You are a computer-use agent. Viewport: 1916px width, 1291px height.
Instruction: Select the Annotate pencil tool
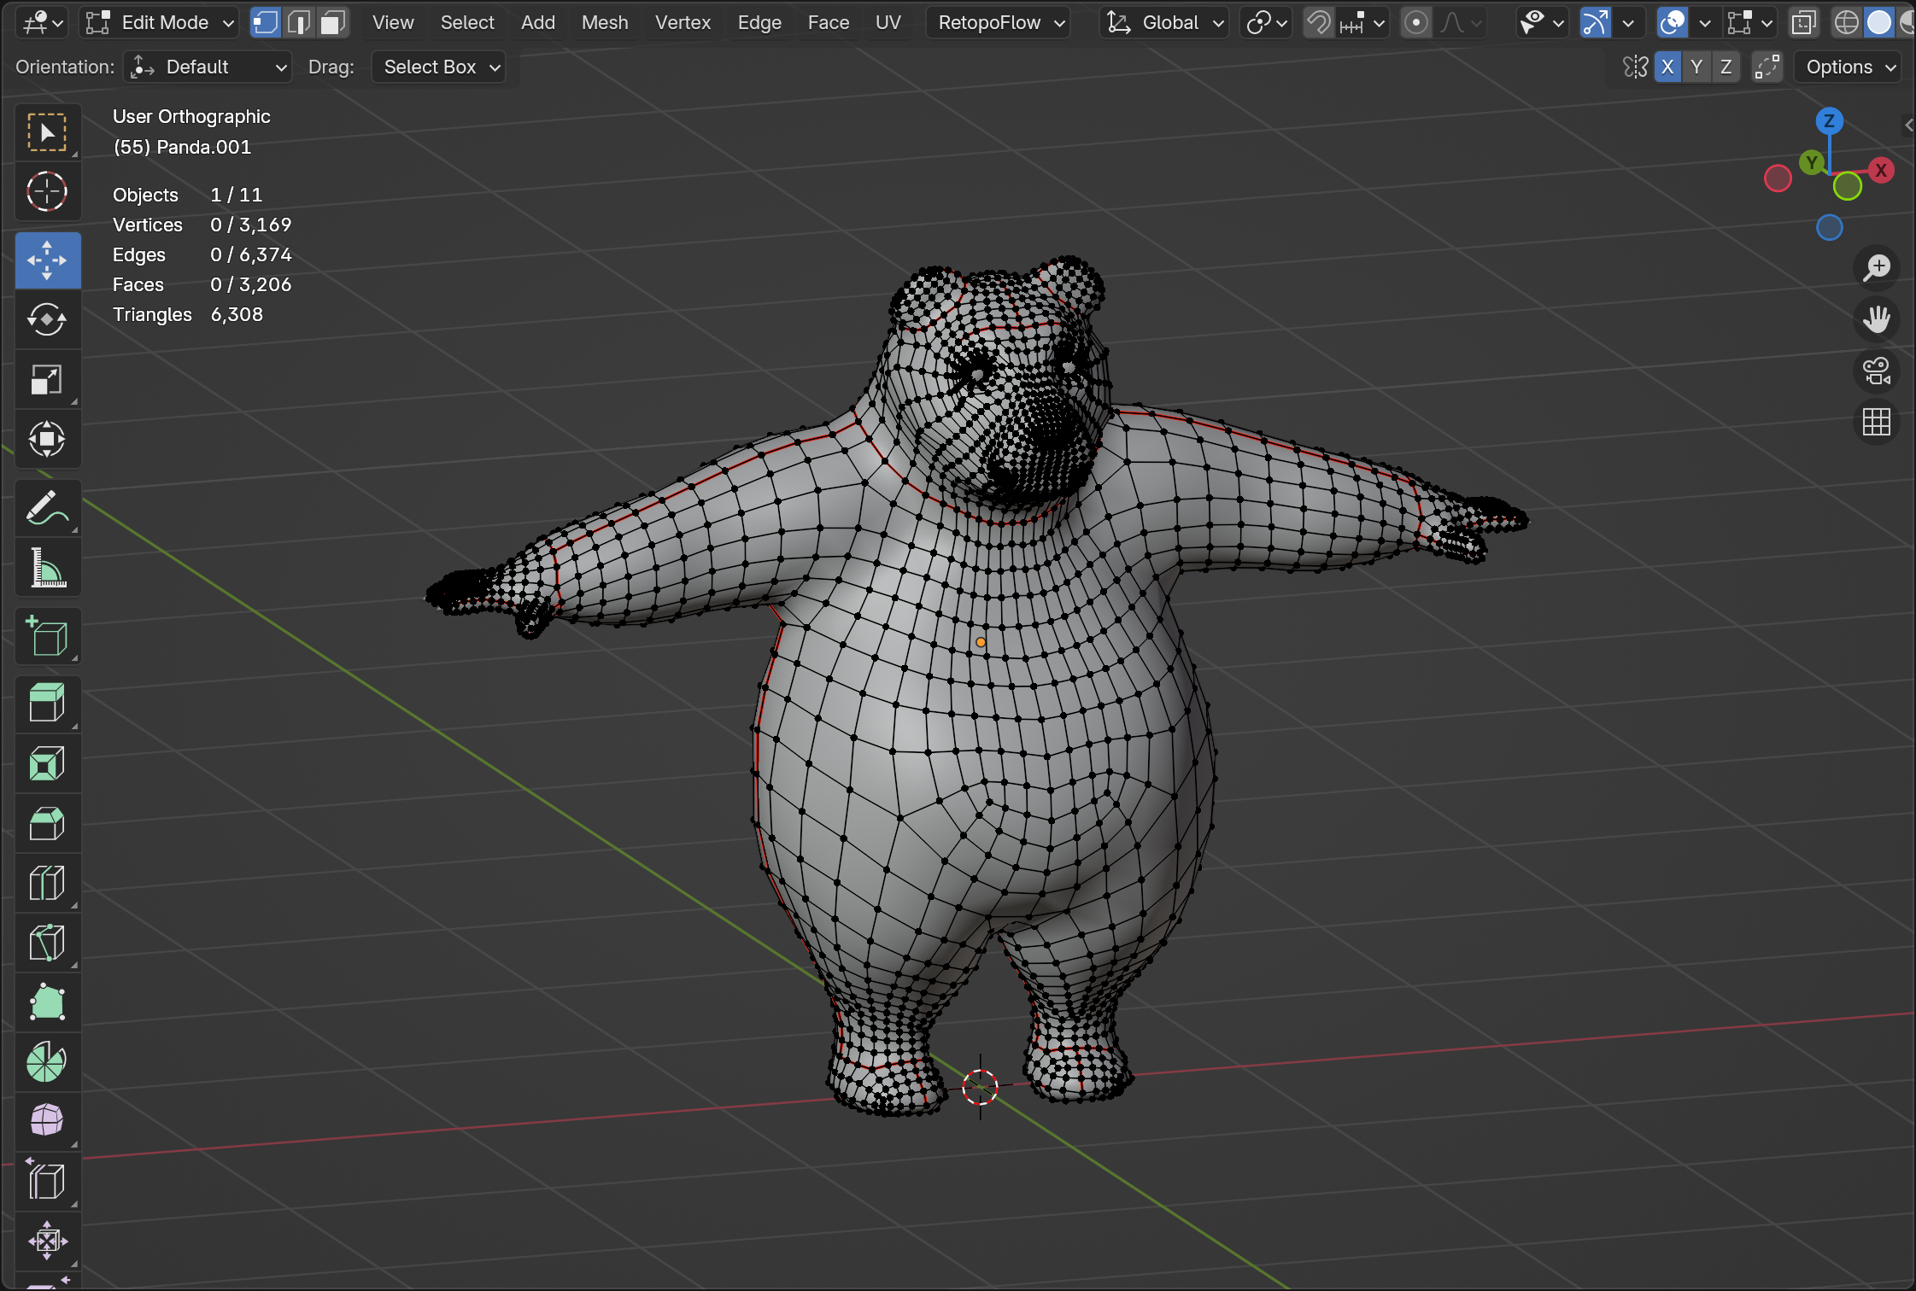[47, 508]
